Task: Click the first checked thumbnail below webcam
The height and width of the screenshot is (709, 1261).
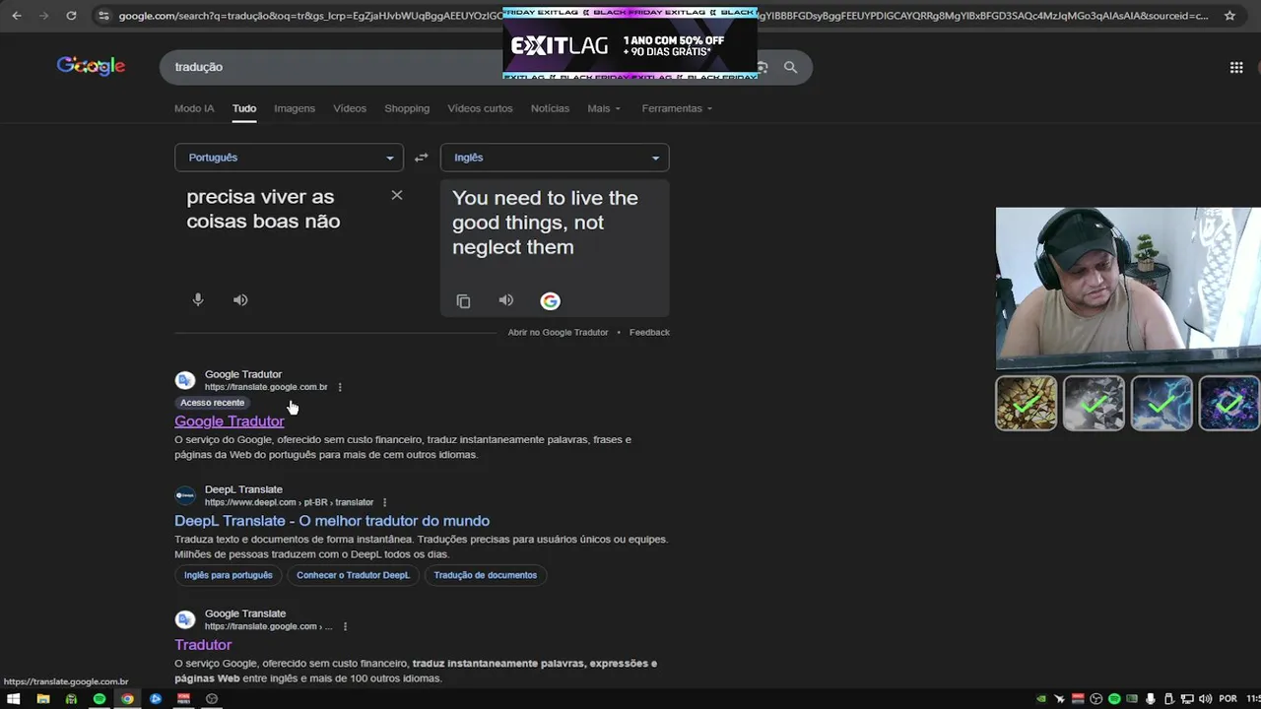Action: tap(1026, 404)
